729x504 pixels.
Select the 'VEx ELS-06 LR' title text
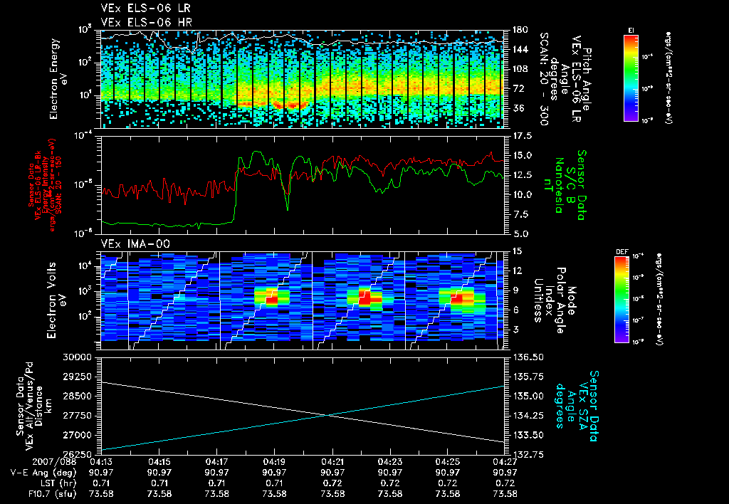pos(145,9)
